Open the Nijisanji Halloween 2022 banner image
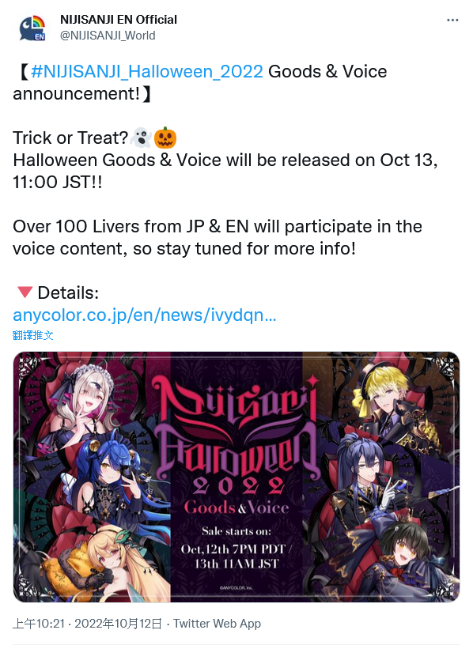 [236, 477]
